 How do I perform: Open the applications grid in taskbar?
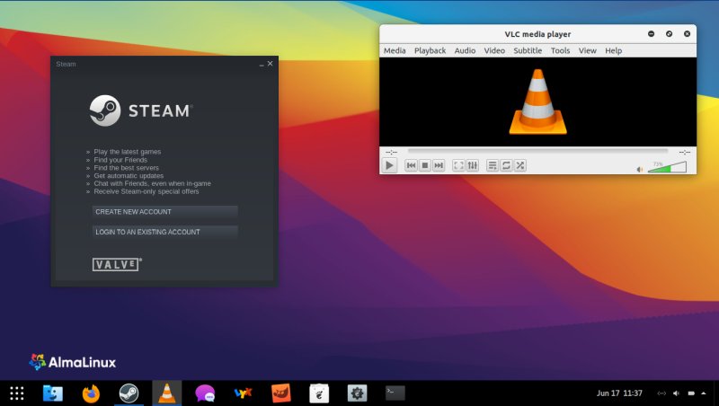click(16, 393)
